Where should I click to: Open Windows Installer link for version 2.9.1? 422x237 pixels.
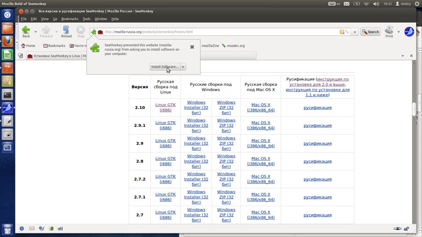pyautogui.click(x=196, y=125)
